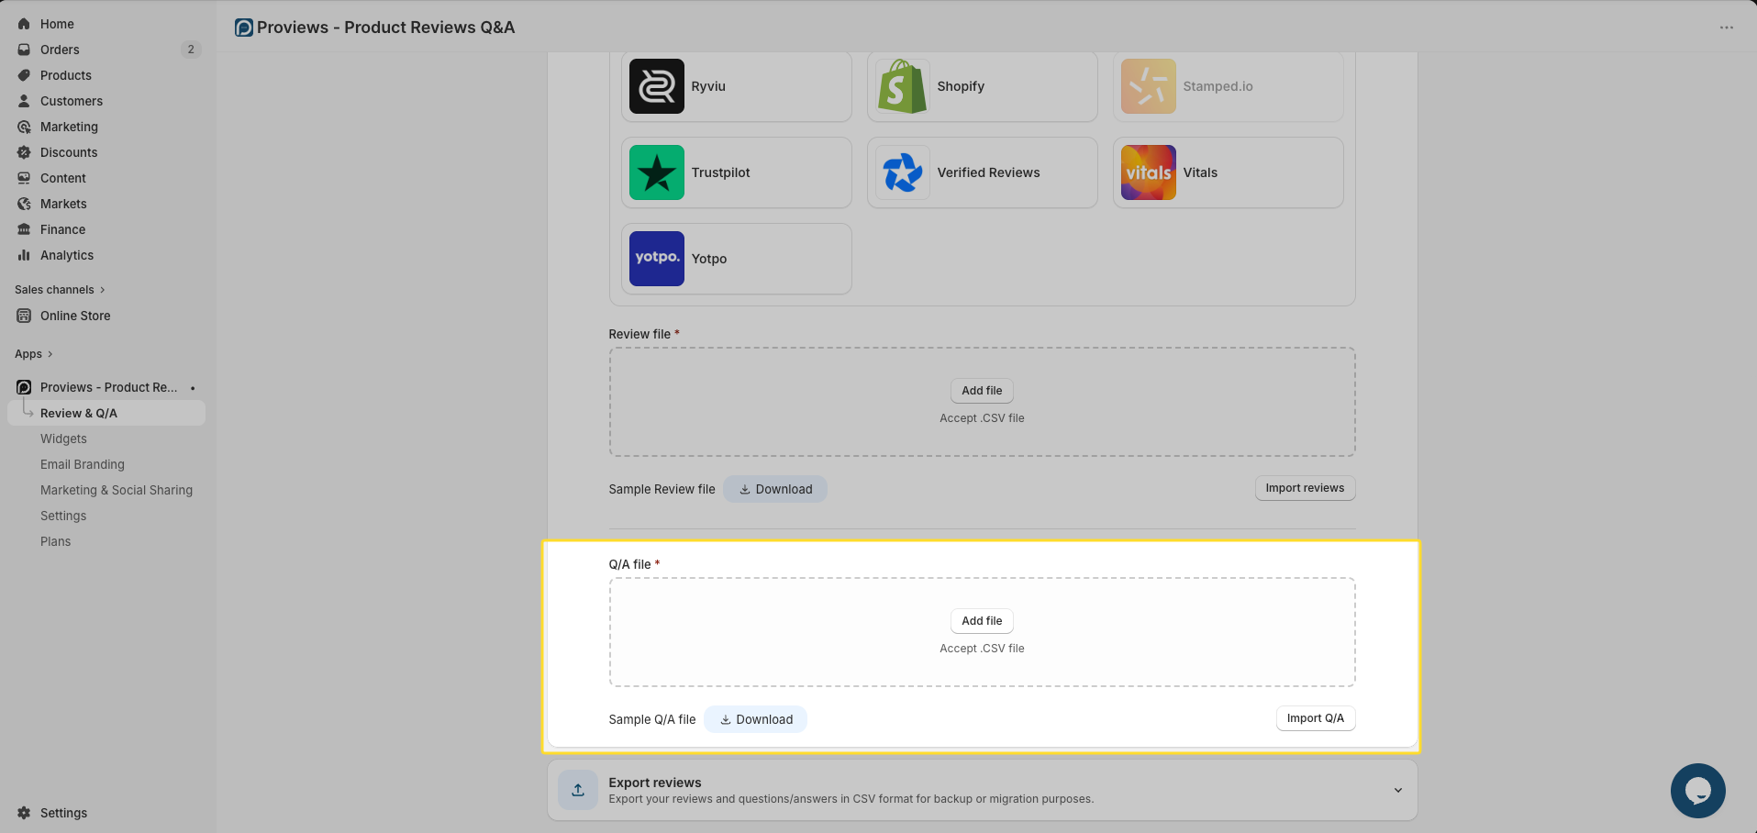This screenshot has height=833, width=1757.
Task: Click the 'Verified Reviews' label text
Action: pos(988,172)
